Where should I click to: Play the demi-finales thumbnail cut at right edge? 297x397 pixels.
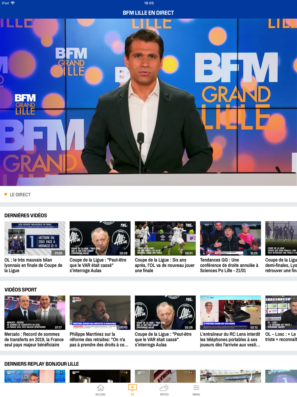[281, 238]
